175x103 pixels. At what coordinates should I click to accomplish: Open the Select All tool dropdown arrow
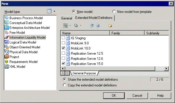[70, 26]
